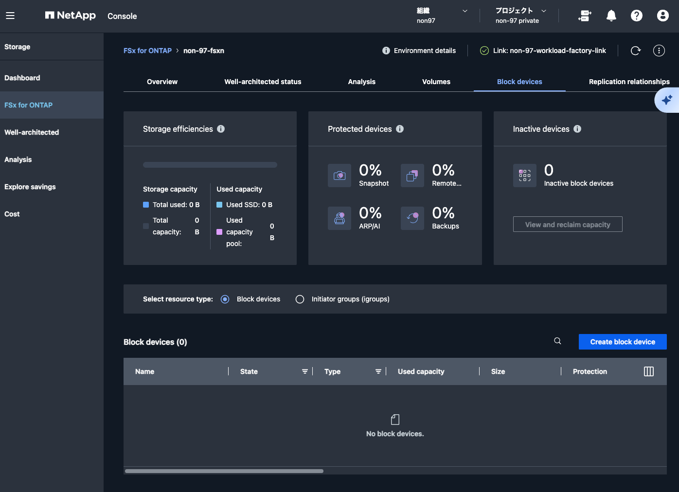Sort by the Used capacity column header
Viewport: 679px width, 492px height.
coord(421,371)
